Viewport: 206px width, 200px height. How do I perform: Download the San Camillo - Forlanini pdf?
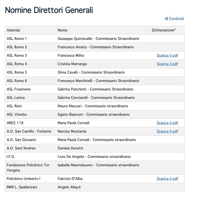167,131
